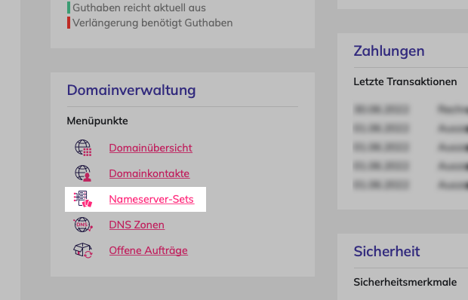Screen dimensions: 468x300
Task: Click the Sicherheitsmerkmale label
Action: (x=405, y=282)
